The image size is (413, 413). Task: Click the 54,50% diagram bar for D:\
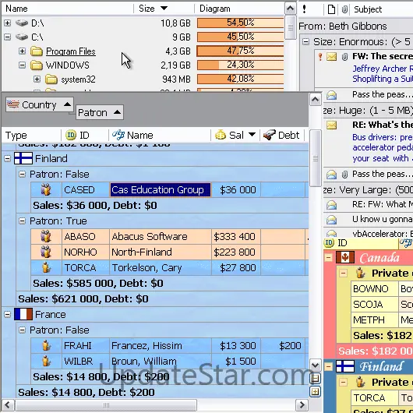240,23
